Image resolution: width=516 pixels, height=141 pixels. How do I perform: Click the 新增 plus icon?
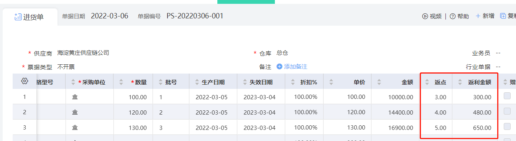tap(478, 16)
